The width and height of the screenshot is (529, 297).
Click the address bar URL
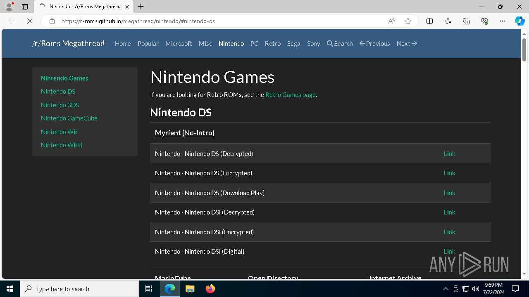point(138,21)
